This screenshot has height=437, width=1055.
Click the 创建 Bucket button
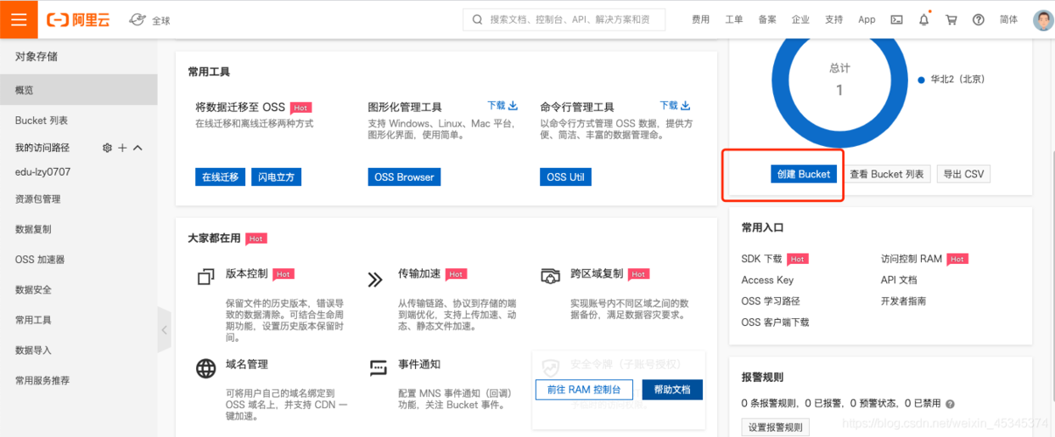click(804, 174)
